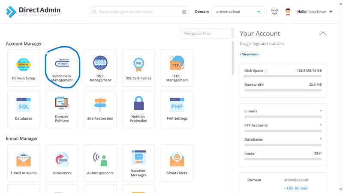This screenshot has height=193, width=343.
Task: Open Databases under Account Manager
Action: click(24, 109)
